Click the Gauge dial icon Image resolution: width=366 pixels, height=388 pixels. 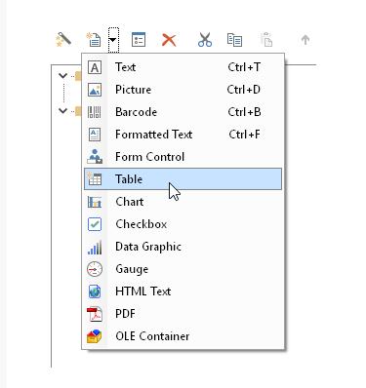[x=95, y=269]
